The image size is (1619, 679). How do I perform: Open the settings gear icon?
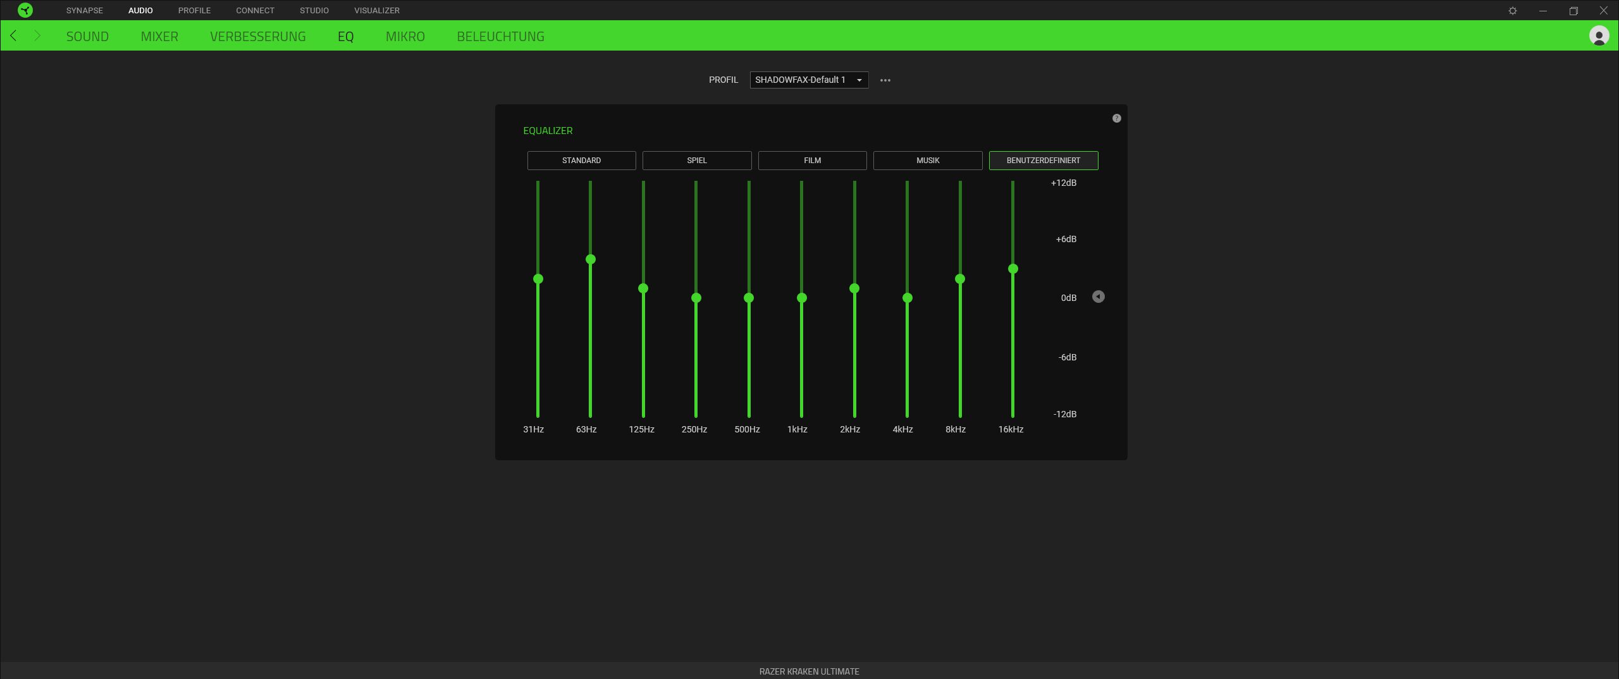click(x=1513, y=11)
